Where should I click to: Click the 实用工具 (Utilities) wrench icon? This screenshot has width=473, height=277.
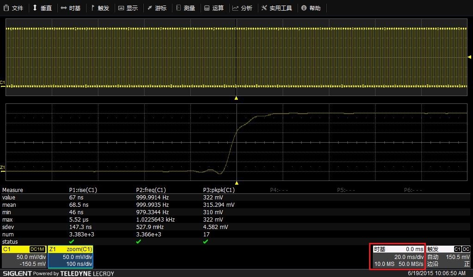pos(264,8)
